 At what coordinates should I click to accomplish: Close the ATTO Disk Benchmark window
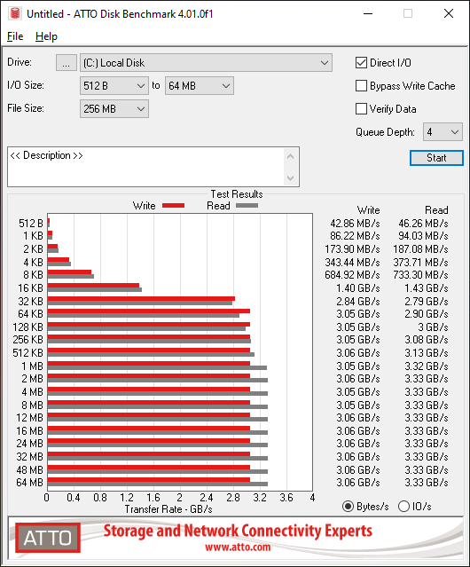coord(449,13)
